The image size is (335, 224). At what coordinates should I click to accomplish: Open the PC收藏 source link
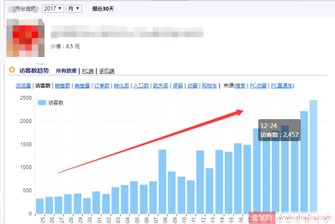coord(258,86)
